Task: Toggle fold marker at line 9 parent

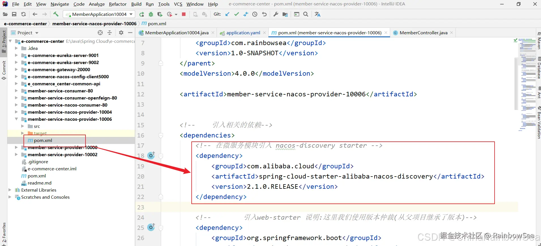Action: tap(161, 63)
